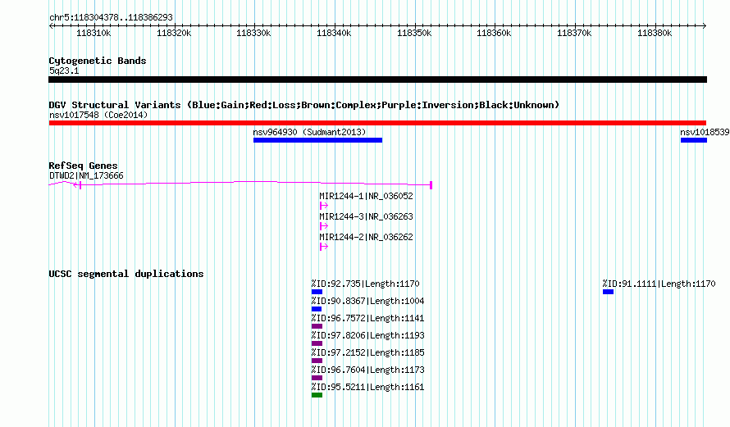Screen dimensions: 730x427
Task: Click the black 5q23.1 cytogenetic band bar
Action: pyautogui.click(x=377, y=79)
